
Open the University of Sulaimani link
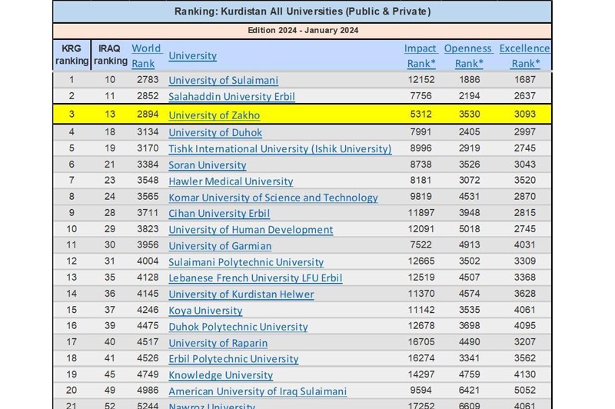coord(223,80)
